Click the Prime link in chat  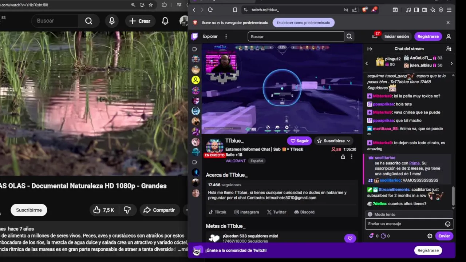(414, 163)
